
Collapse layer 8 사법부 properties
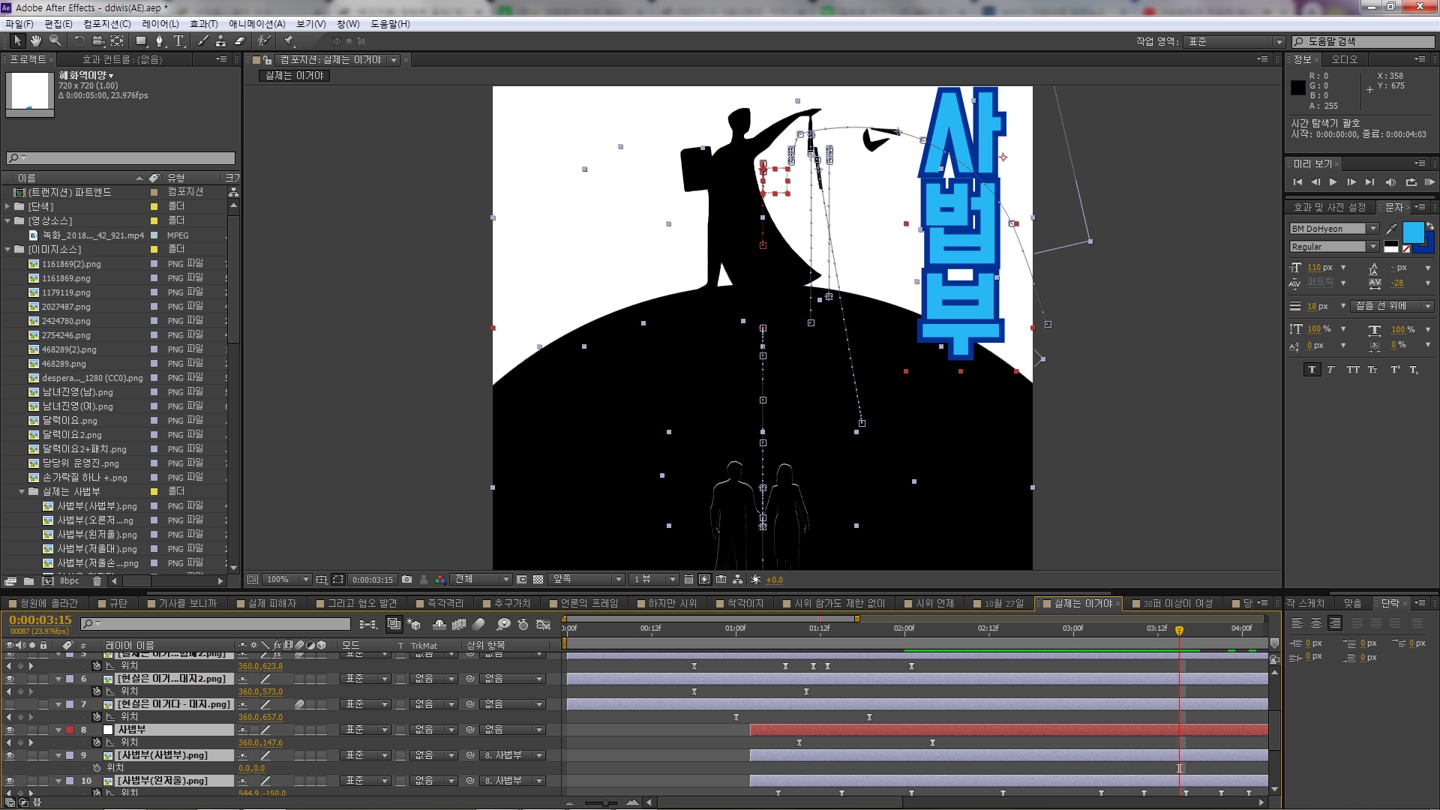tap(58, 730)
